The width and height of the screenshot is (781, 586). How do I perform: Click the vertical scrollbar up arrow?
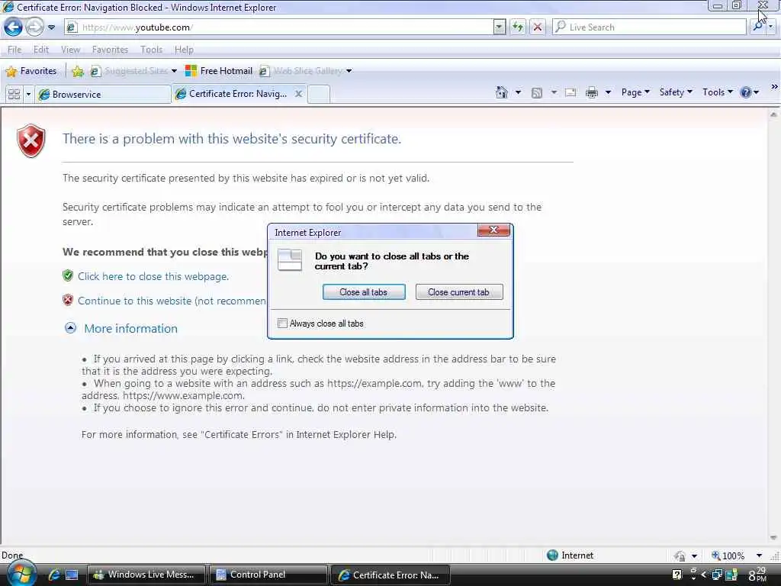tap(773, 114)
